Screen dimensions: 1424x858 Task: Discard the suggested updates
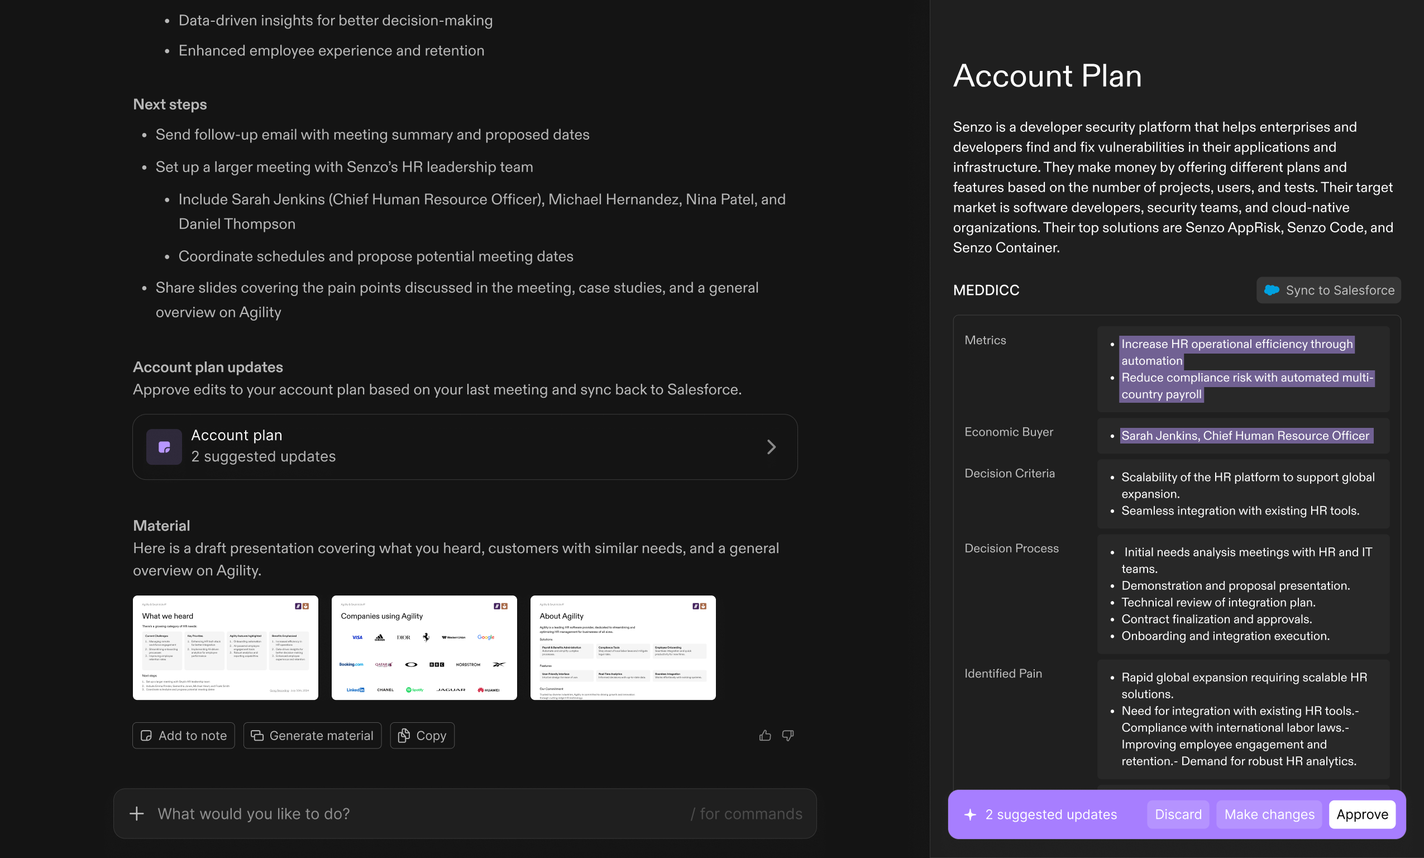[1178, 814]
